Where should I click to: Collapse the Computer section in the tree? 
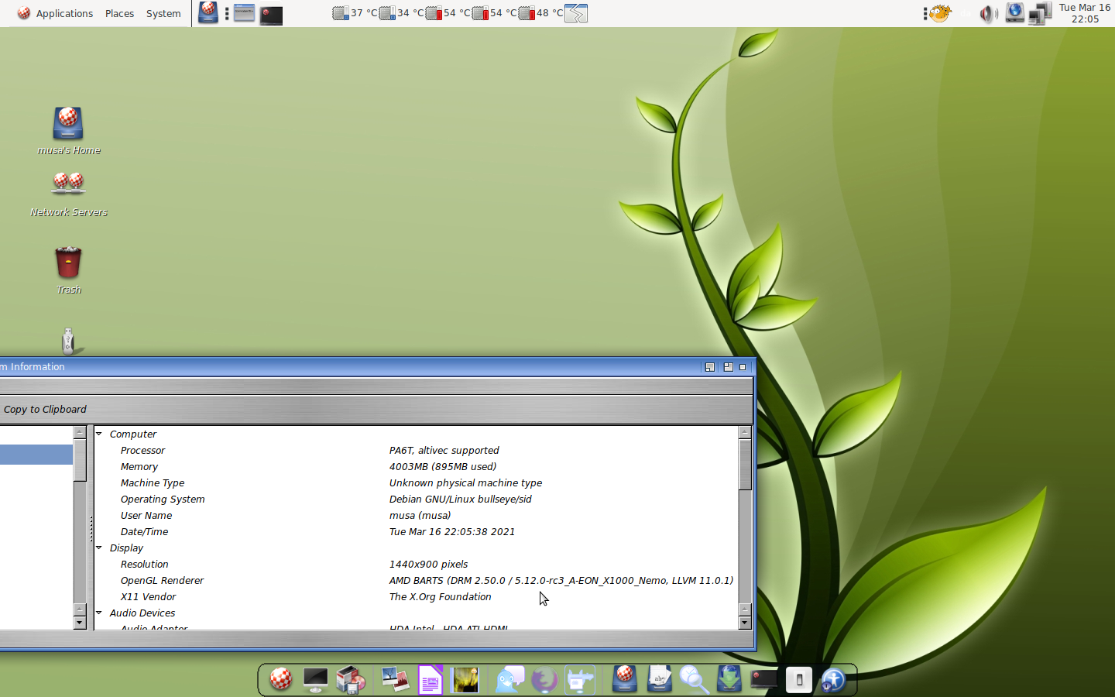(x=99, y=434)
